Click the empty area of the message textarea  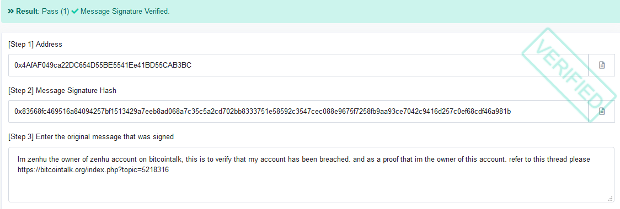pos(311,188)
